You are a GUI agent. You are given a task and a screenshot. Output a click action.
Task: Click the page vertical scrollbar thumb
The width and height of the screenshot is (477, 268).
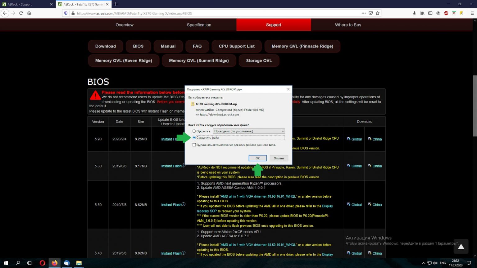475,106
